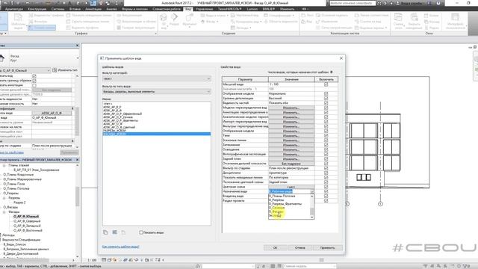Screen dimensions: 478x269
Task: Click the detail level icon in view control bar
Action: (x=104, y=260)
